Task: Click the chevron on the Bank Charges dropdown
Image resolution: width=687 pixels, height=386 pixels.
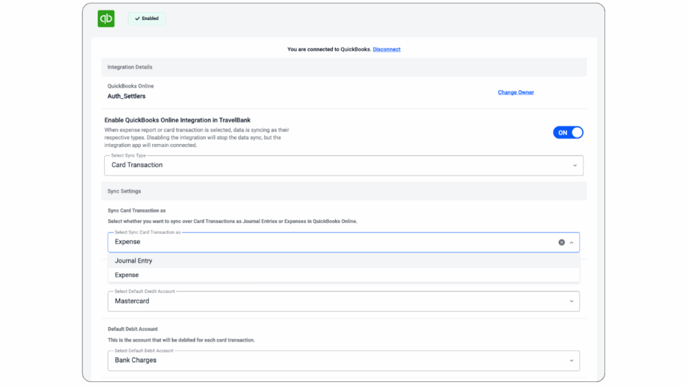Action: [574, 360]
